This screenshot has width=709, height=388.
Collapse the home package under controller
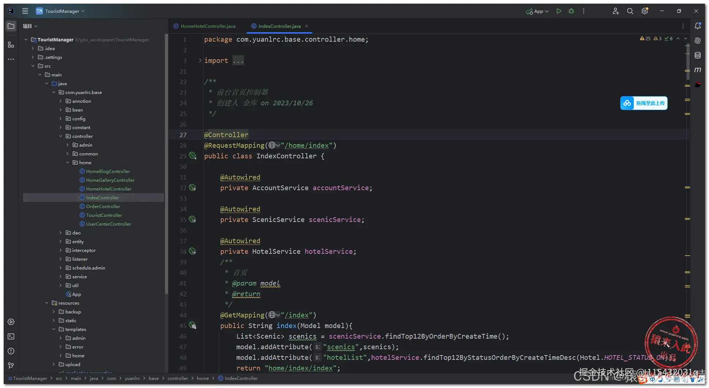click(x=68, y=162)
